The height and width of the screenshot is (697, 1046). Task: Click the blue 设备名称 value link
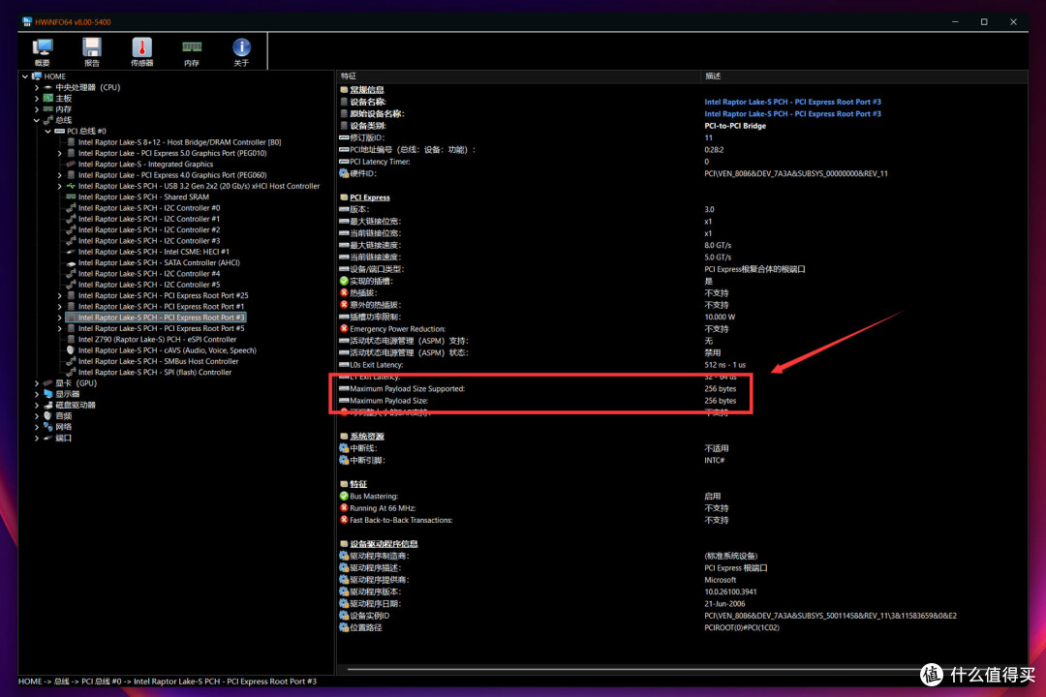point(792,102)
